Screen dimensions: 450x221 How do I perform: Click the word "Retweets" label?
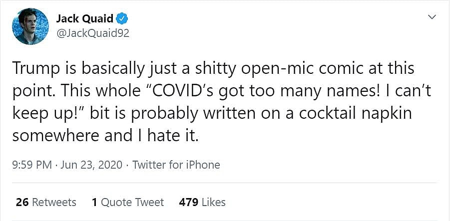pos(54,202)
